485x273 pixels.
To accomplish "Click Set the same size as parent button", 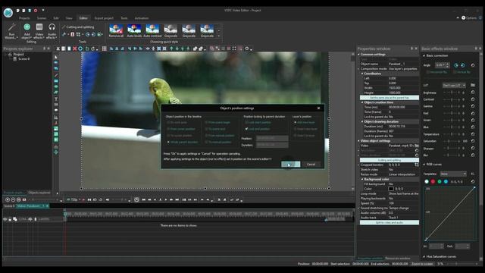I will coord(390,98).
